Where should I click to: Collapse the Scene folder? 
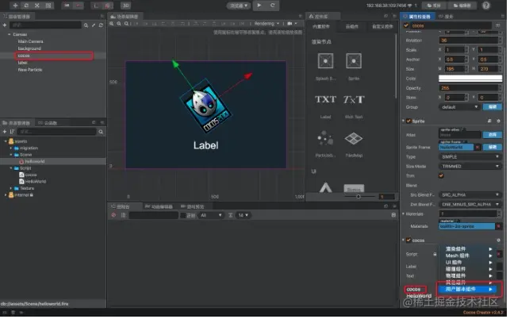pos(11,155)
